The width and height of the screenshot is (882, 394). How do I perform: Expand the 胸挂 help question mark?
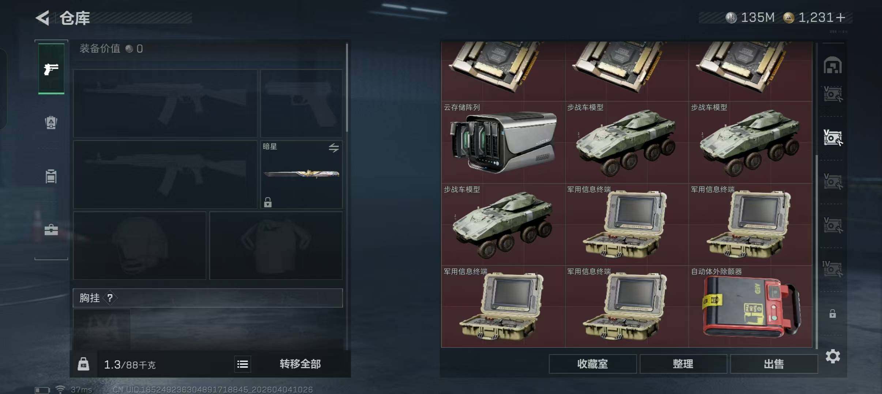(110, 298)
